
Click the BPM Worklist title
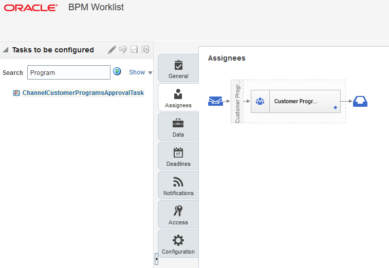point(96,7)
